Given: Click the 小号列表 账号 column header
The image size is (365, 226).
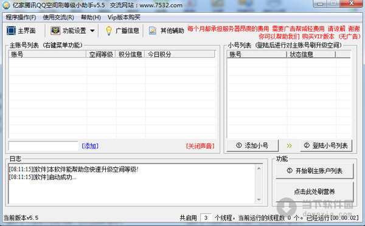Looking at the screenshot, I should click(257, 55).
